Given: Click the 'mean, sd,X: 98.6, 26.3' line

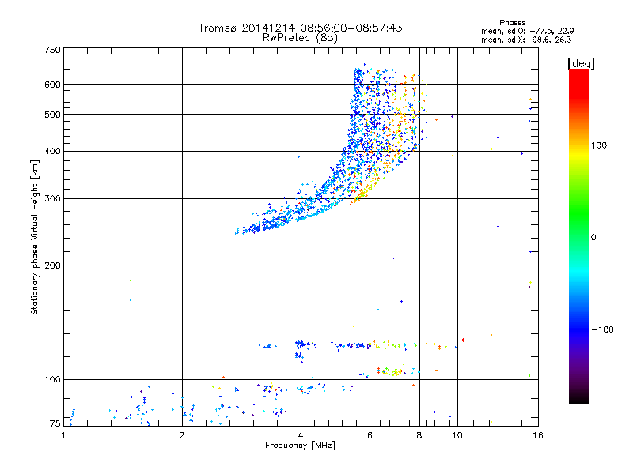Looking at the screenshot, I should click(x=526, y=39).
